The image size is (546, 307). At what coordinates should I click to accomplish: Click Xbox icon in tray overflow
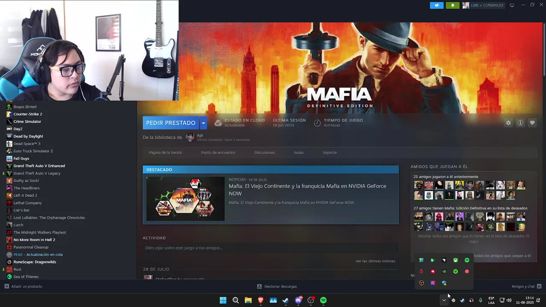click(456, 260)
